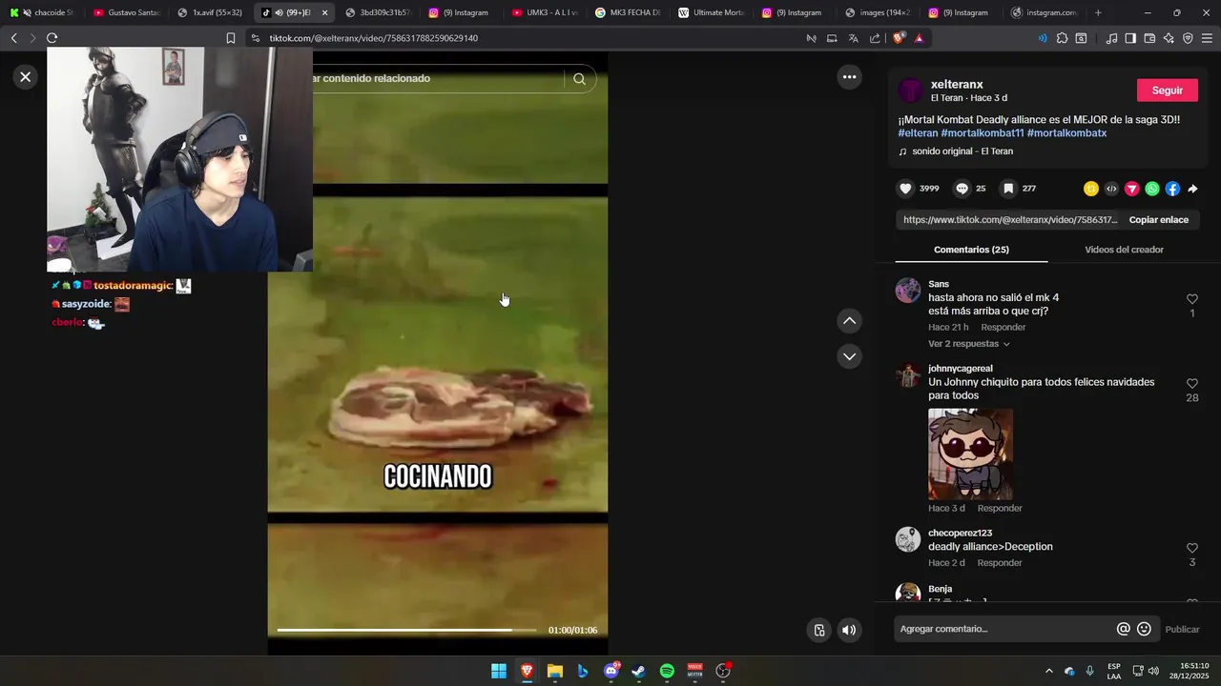Image resolution: width=1221 pixels, height=686 pixels.
Task: Reply to Sans's comment via Responder
Action: 1004,328
